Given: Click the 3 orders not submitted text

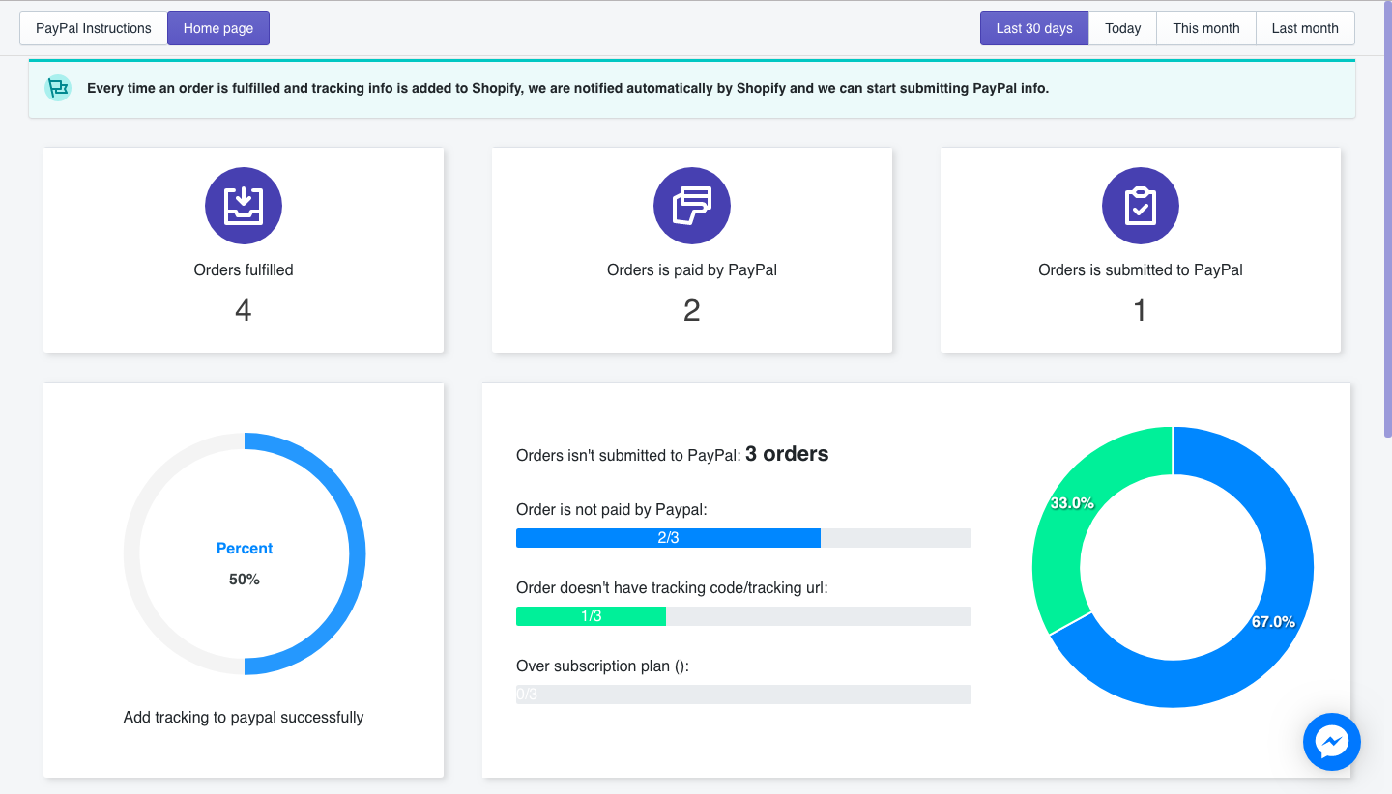Looking at the screenshot, I should click(786, 454).
